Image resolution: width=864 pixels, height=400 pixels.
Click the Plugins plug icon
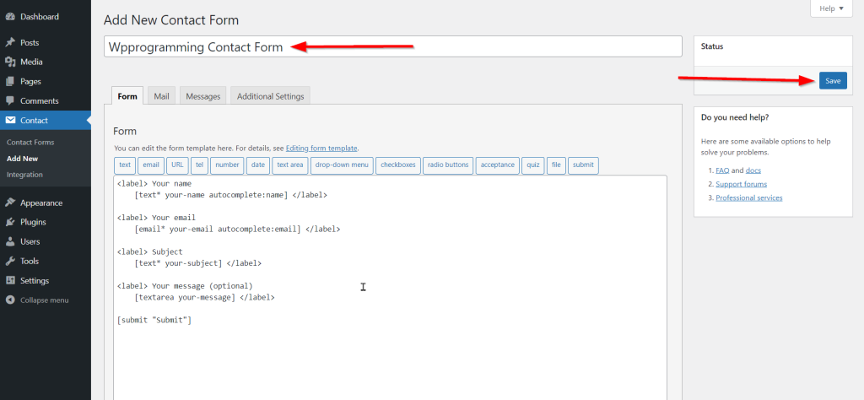pyautogui.click(x=10, y=222)
